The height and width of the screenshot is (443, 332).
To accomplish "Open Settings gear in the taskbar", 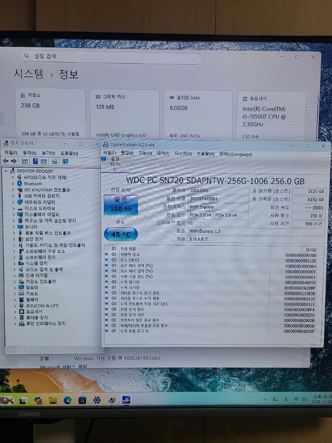I will coord(97,400).
